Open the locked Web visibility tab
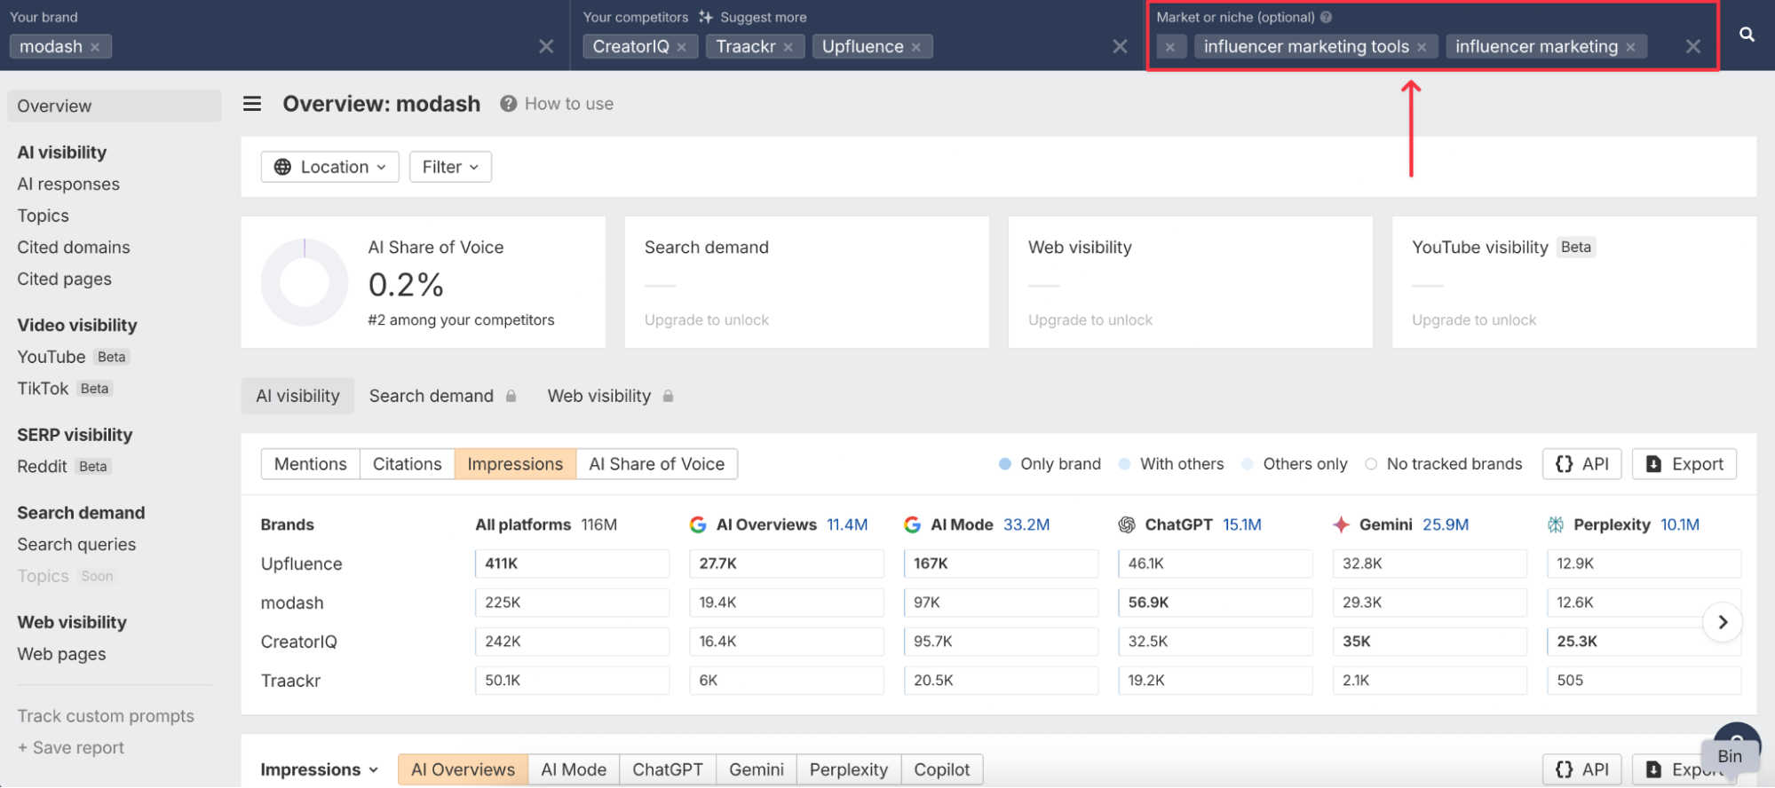Image resolution: width=1775 pixels, height=788 pixels. point(610,396)
